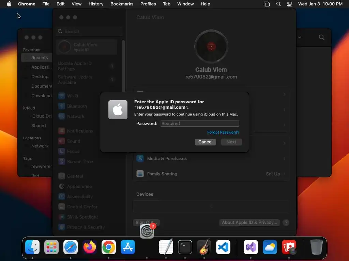Click the Search field in System Settings
The width and height of the screenshot is (349, 261).
click(89, 31)
